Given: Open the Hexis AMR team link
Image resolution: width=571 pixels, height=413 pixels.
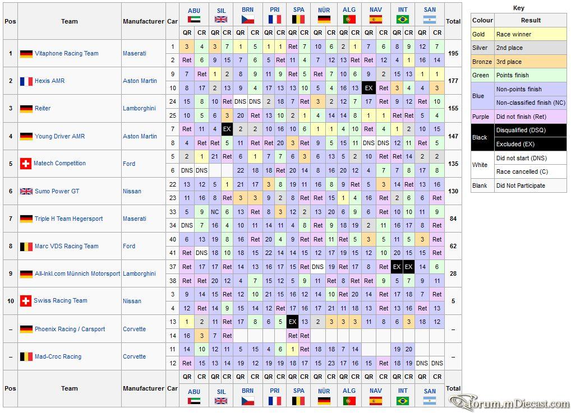Looking at the screenshot, I should pos(49,81).
